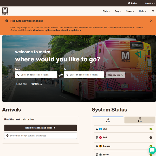
Task: Click the train icon in Blue row
Action: tap(97, 129)
